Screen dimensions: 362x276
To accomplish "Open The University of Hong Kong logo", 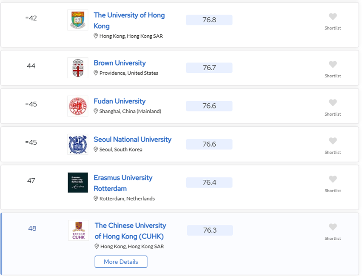I will pos(78,20).
